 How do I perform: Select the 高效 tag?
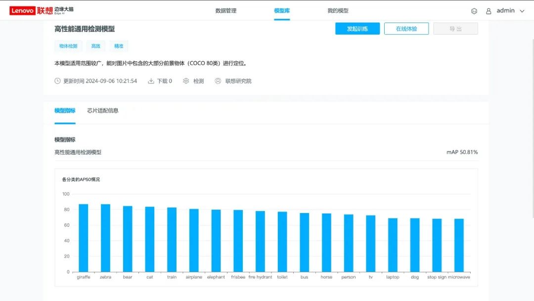click(96, 46)
